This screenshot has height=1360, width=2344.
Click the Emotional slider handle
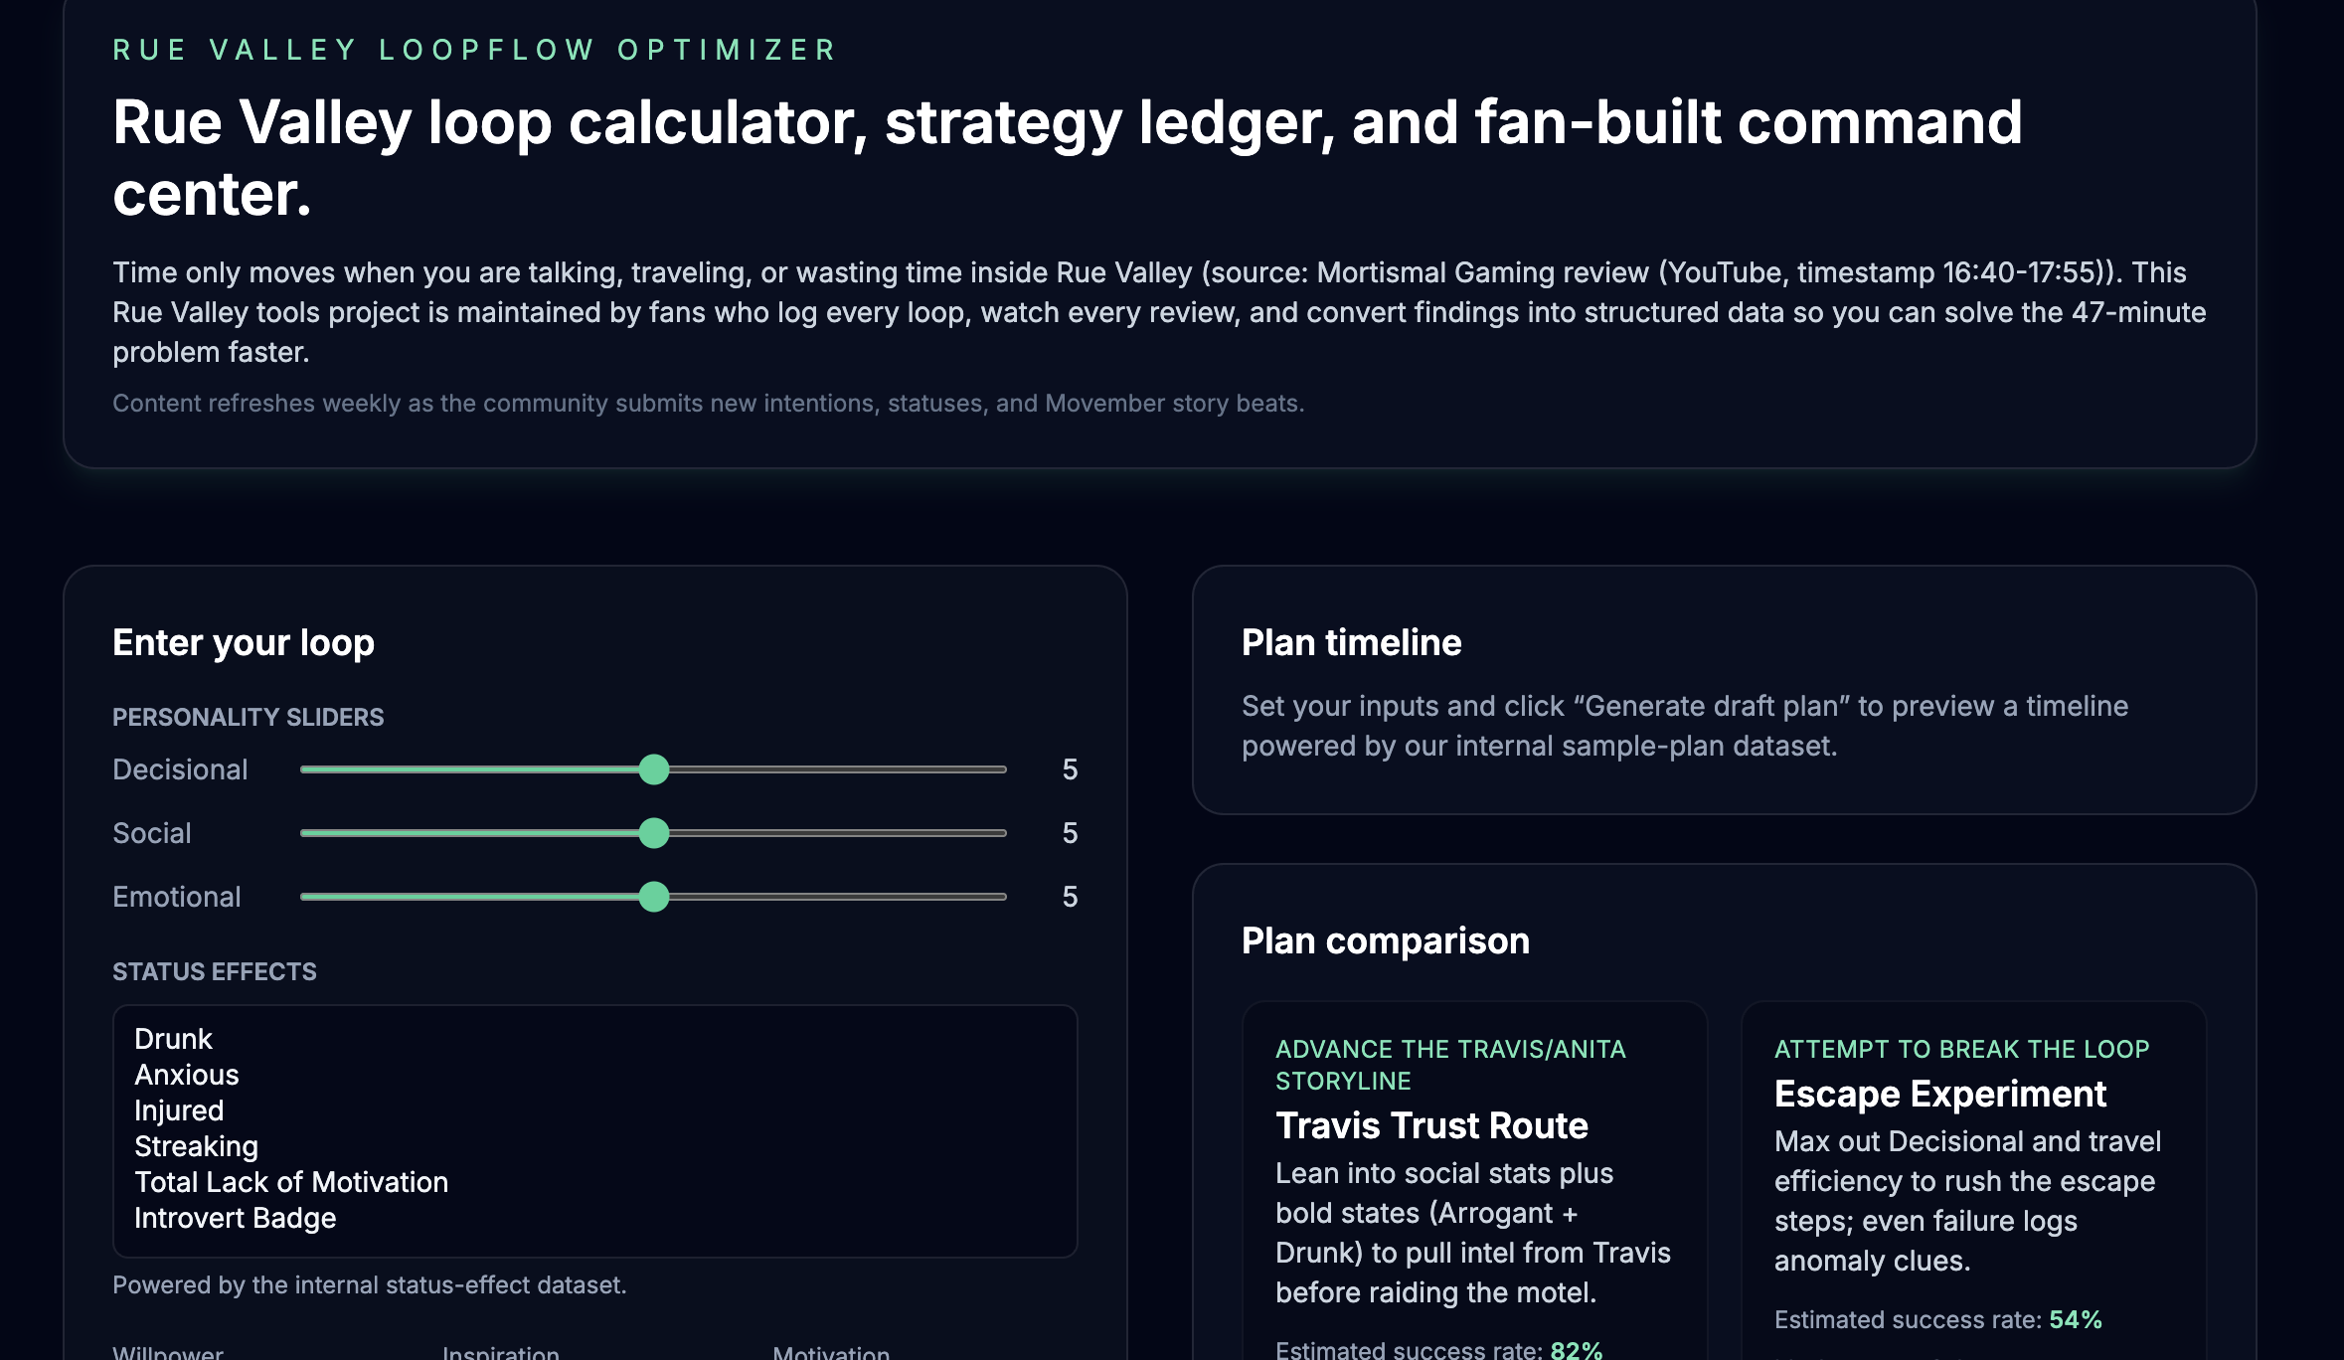click(655, 897)
